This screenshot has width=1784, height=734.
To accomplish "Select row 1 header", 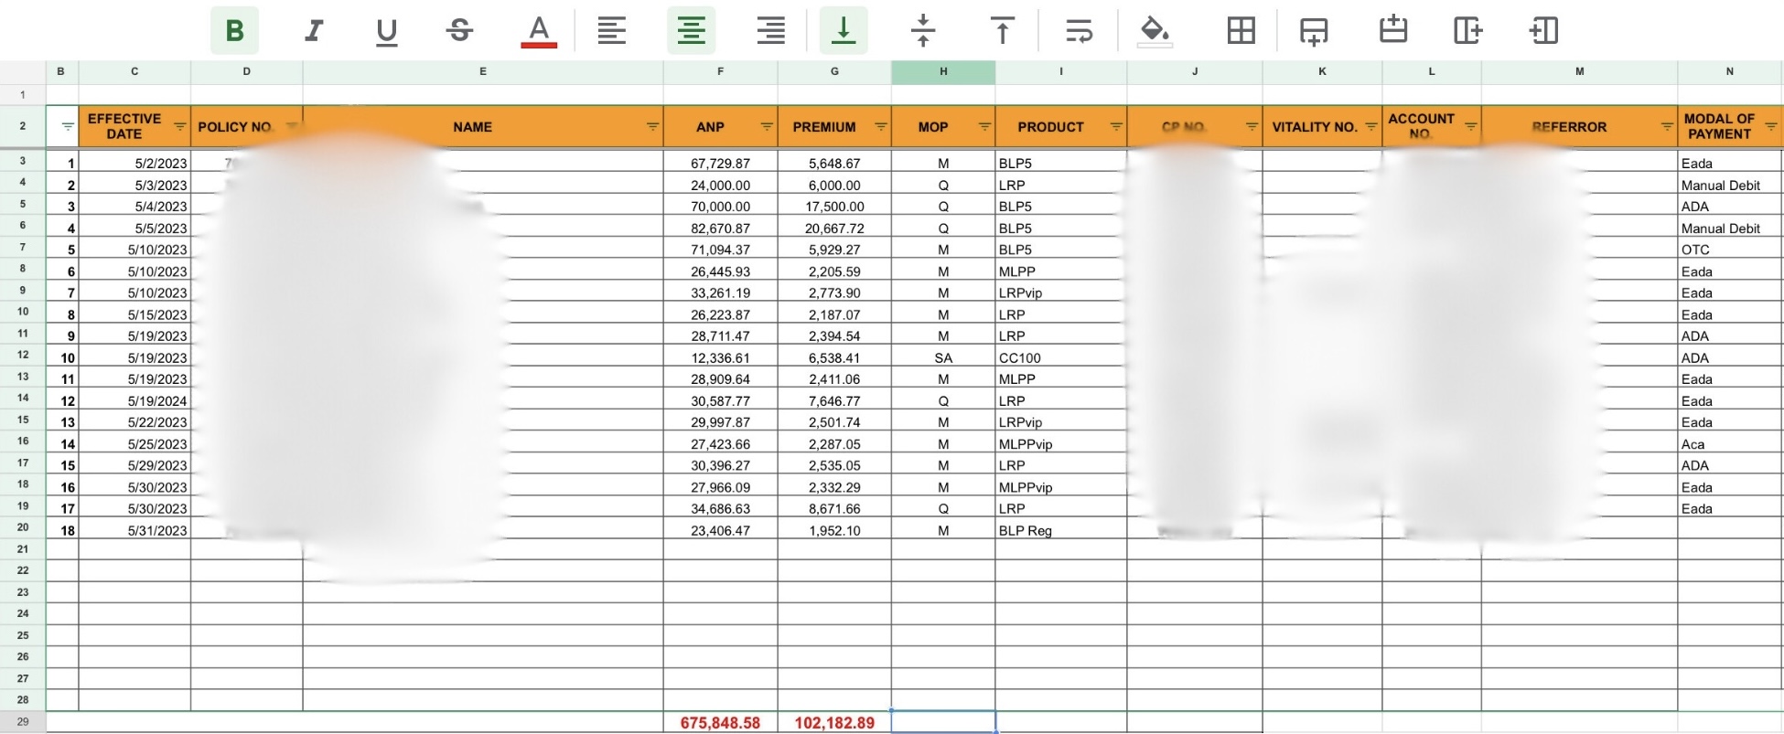I will coord(23,95).
